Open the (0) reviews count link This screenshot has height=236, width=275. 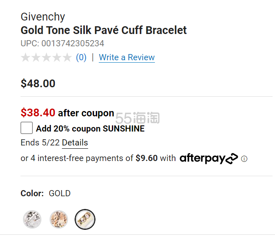click(x=81, y=57)
